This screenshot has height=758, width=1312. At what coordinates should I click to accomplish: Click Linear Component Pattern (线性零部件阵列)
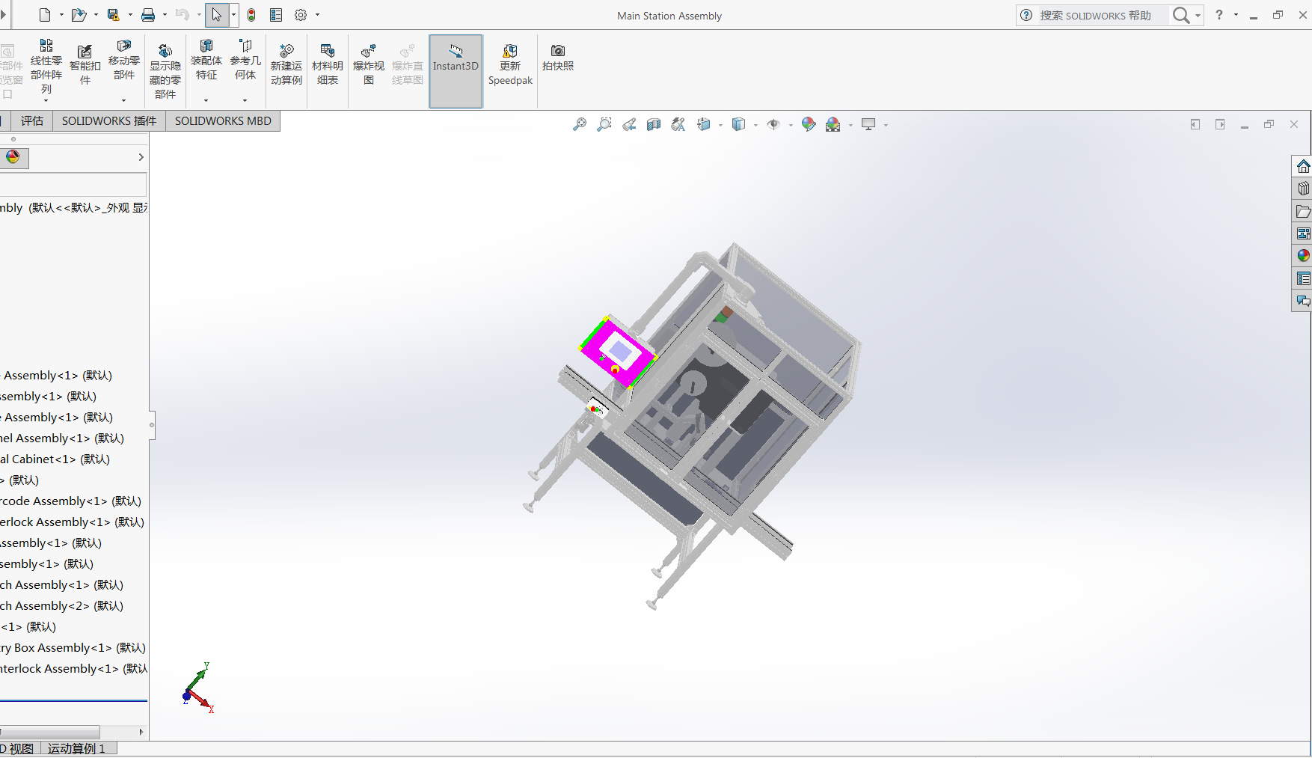click(x=46, y=67)
